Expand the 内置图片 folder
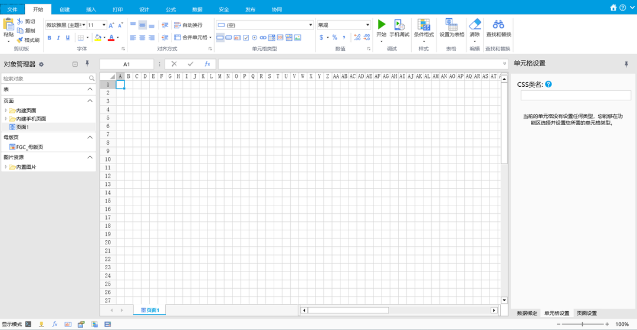The image size is (637, 330). click(x=6, y=167)
